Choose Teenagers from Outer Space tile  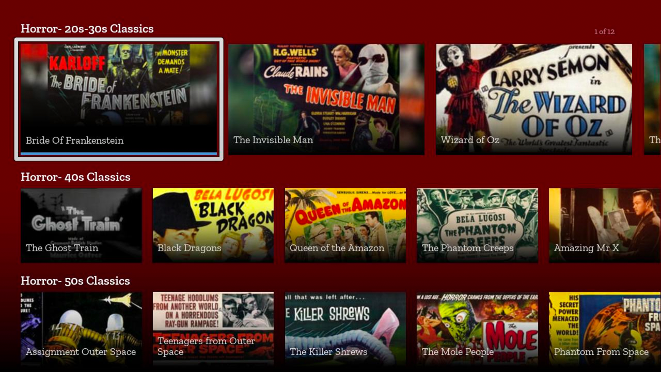213,329
